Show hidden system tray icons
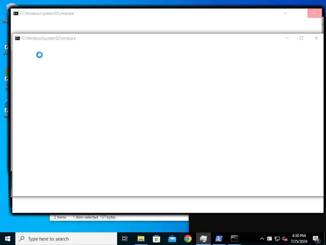The width and height of the screenshot is (326, 245). [x=262, y=239]
